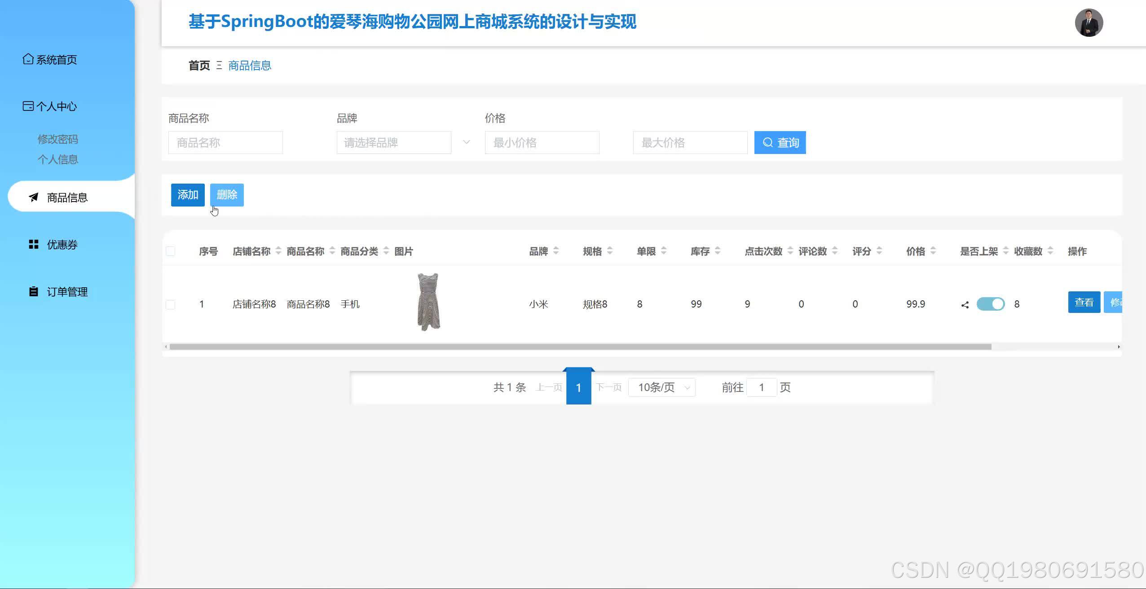Check the select-all checkbox in table header
The height and width of the screenshot is (589, 1146).
point(171,251)
